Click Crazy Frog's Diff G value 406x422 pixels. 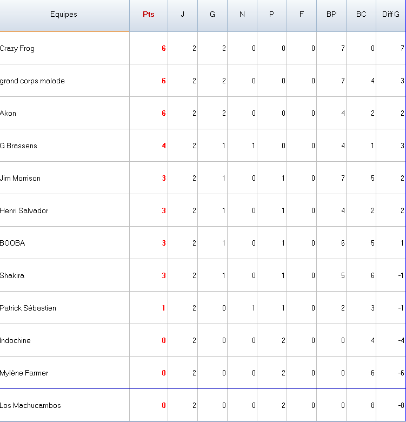click(402, 49)
